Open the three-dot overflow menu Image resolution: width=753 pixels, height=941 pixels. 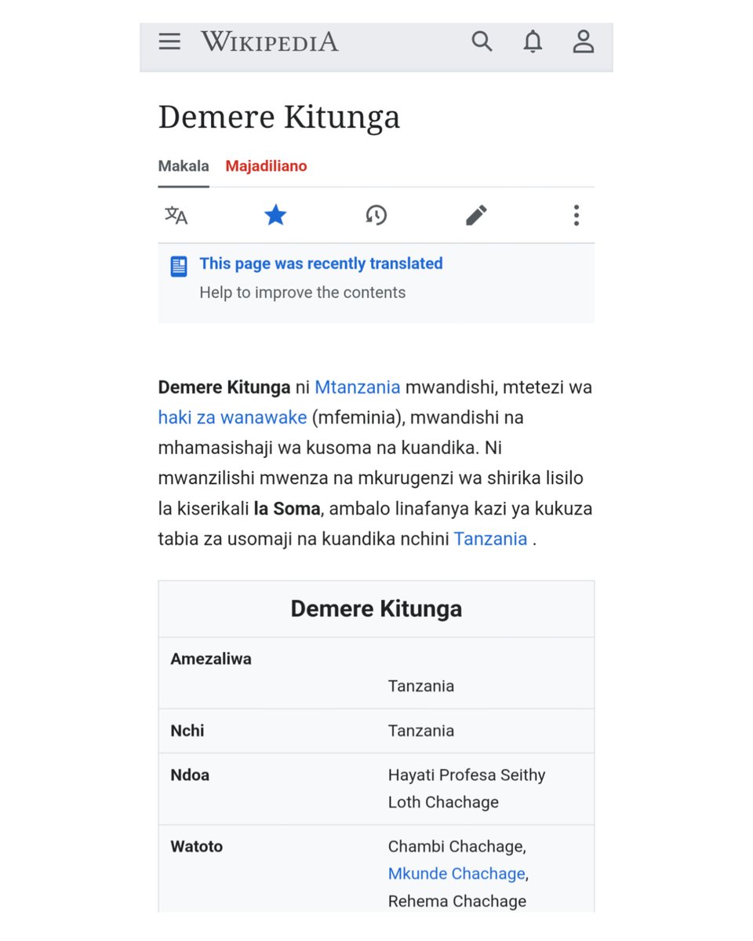point(577,215)
